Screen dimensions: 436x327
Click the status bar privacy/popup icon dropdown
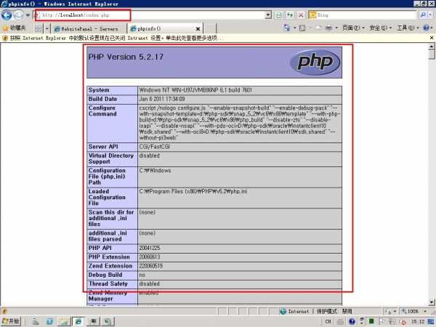391,312
